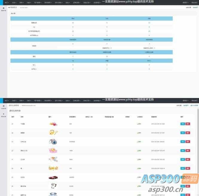Screen dimensions: 199x196
Task: Open the admin user dropdown in the lower navbar
Action: tap(186, 100)
